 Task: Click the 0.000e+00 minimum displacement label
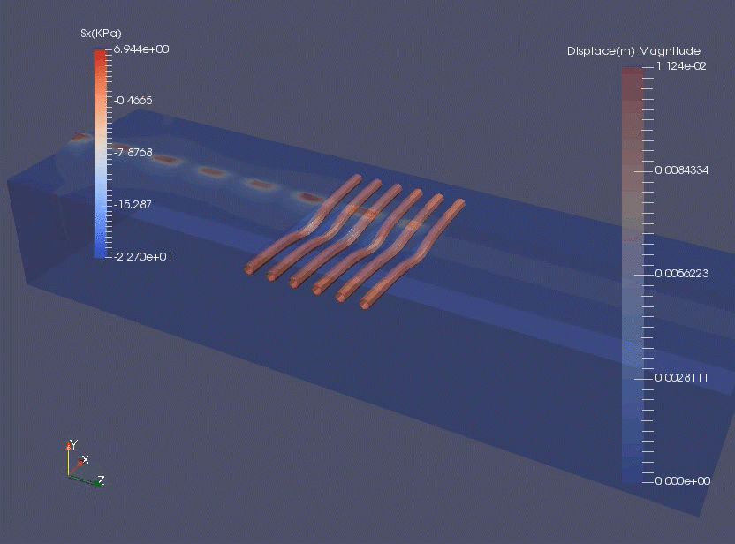pyautogui.click(x=683, y=481)
